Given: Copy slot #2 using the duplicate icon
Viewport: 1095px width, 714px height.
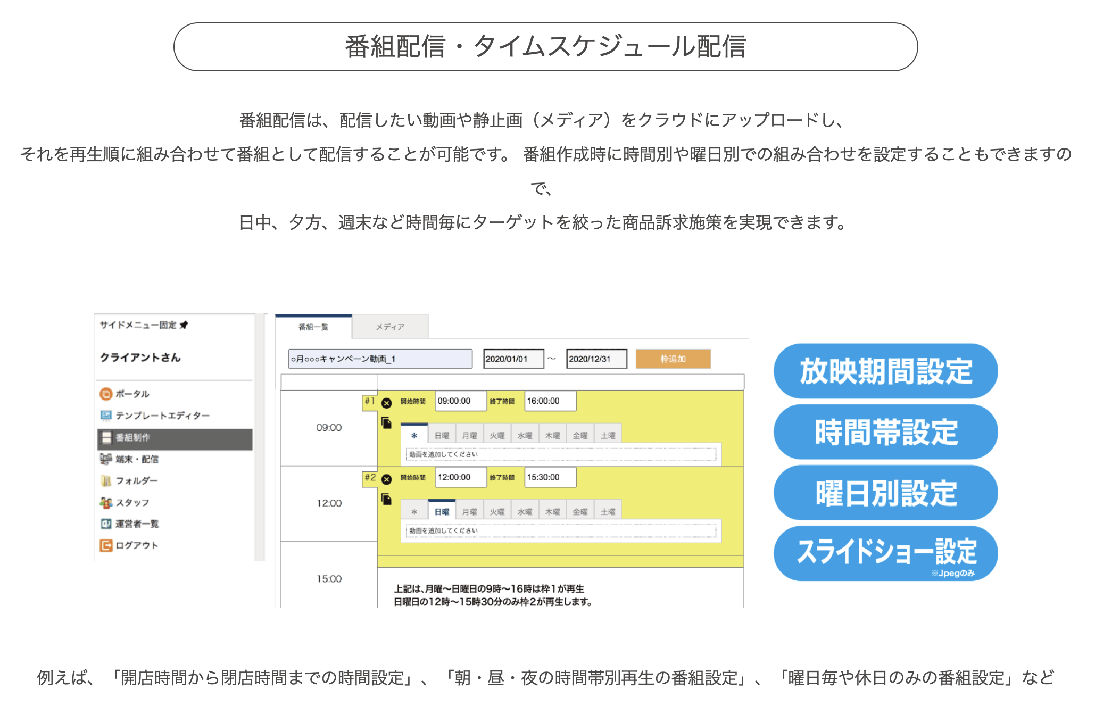Looking at the screenshot, I should point(387,499).
